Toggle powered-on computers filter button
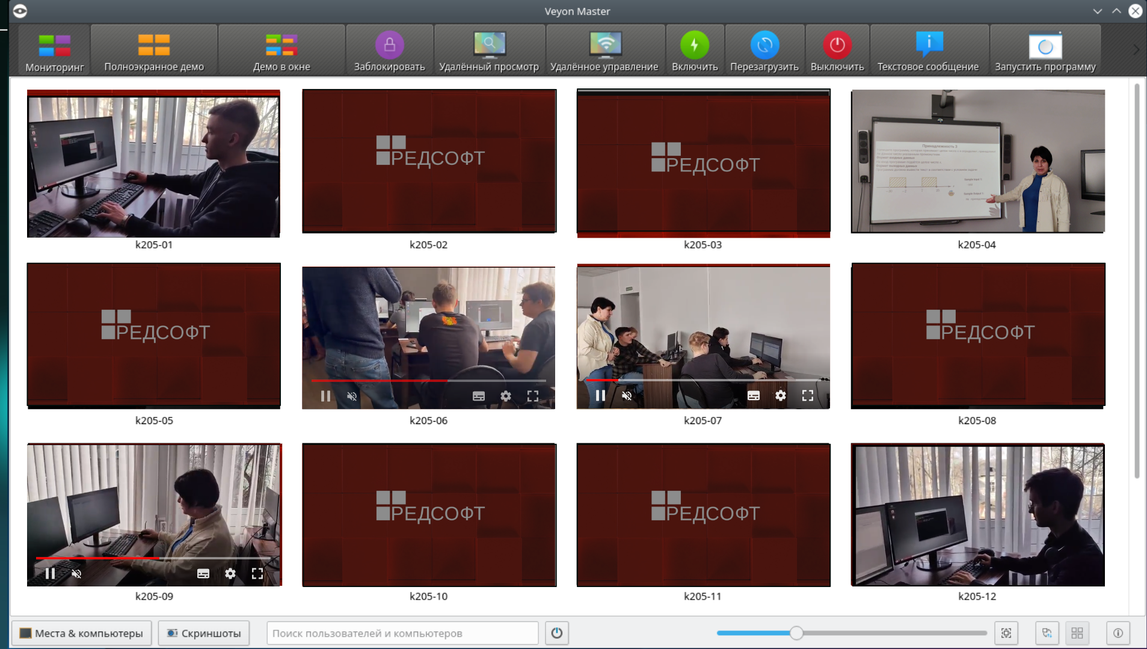 click(557, 633)
